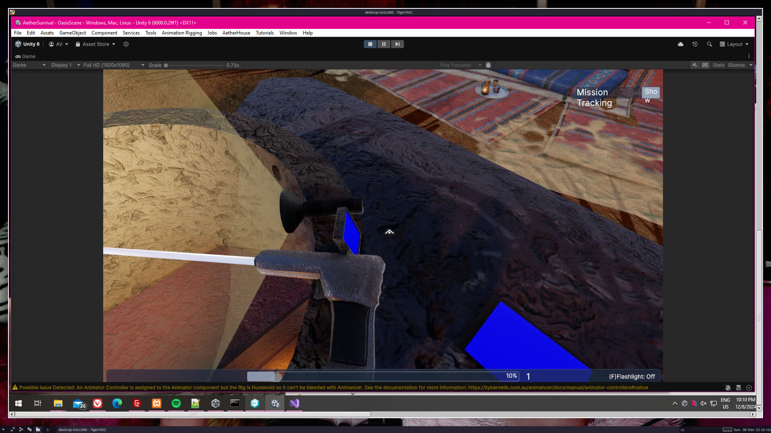Toggle the Stats overlay
This screenshot has width=771, height=433.
718,65
